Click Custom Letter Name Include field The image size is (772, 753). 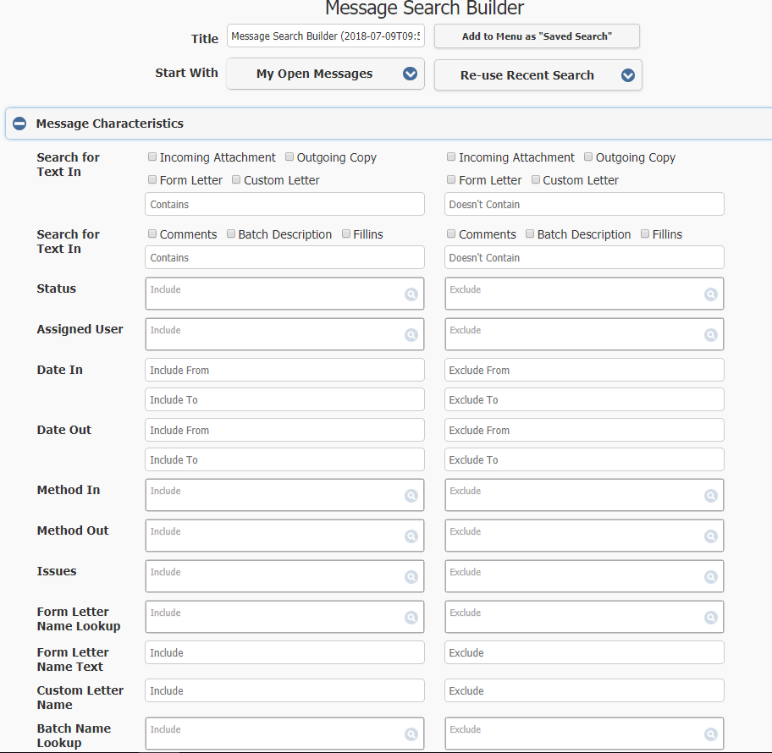click(284, 691)
